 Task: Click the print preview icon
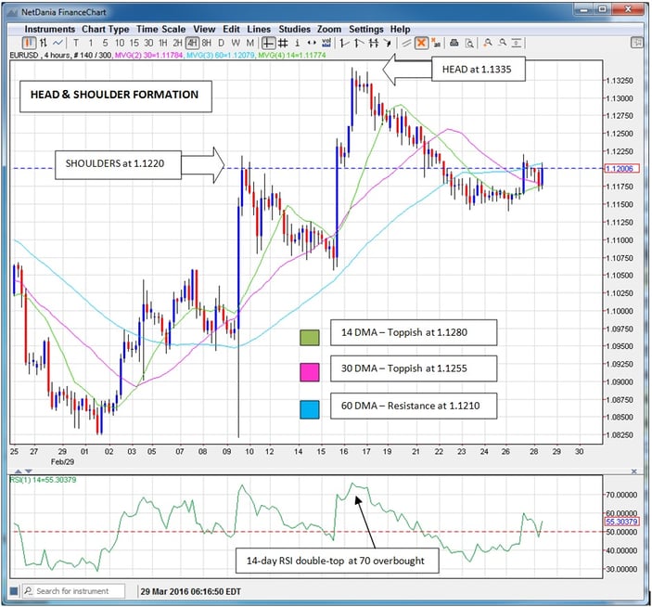(469, 43)
